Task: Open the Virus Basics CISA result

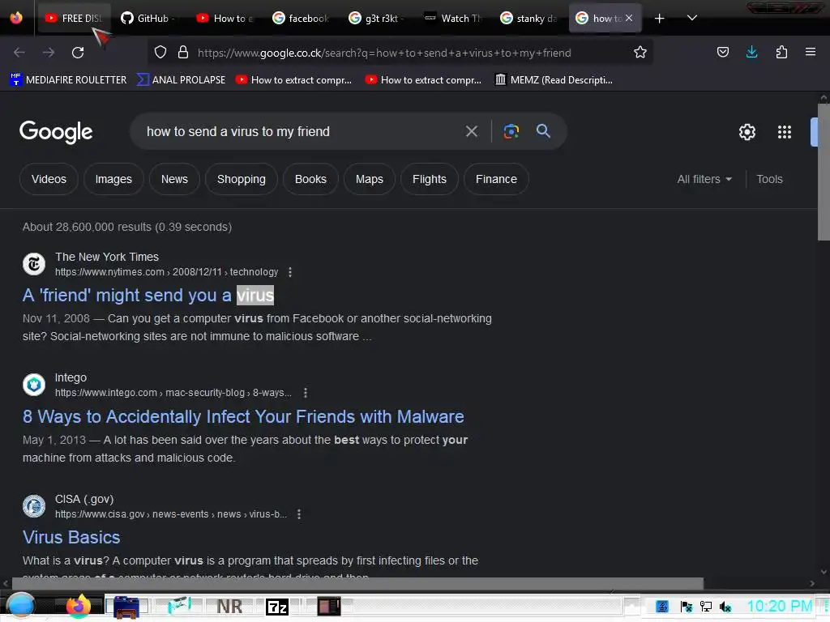Action: pos(71,538)
